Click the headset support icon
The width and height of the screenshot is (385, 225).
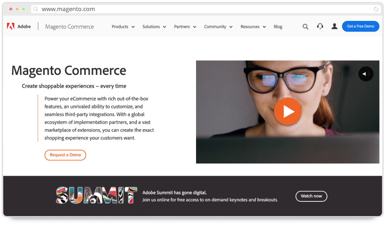(x=320, y=26)
